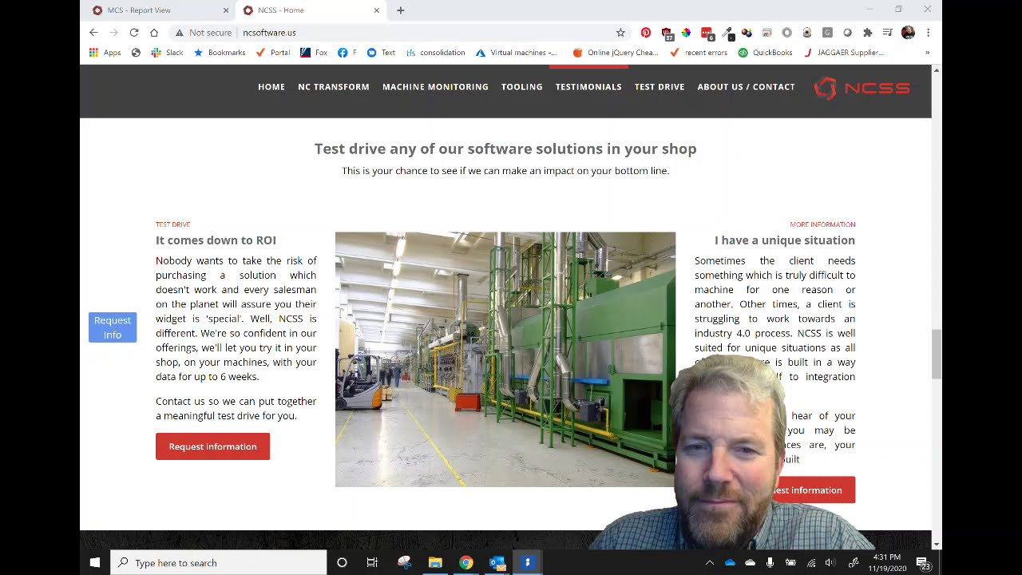This screenshot has height=575, width=1022.
Task: Open a new browser tab
Action: (x=401, y=10)
